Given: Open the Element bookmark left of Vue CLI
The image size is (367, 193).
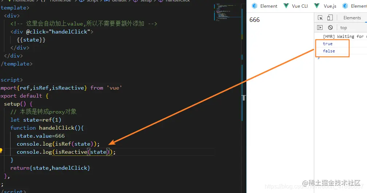Looking at the screenshot, I should (x=264, y=6).
